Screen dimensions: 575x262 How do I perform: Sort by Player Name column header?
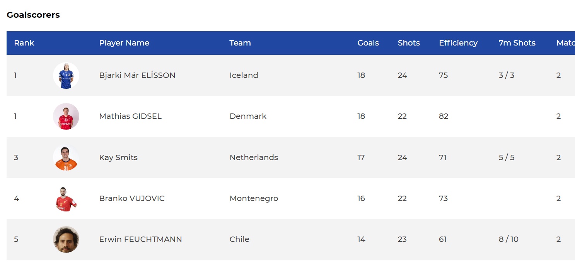(124, 43)
